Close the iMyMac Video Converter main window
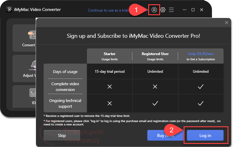The width and height of the screenshot is (233, 147). tap(202, 10)
